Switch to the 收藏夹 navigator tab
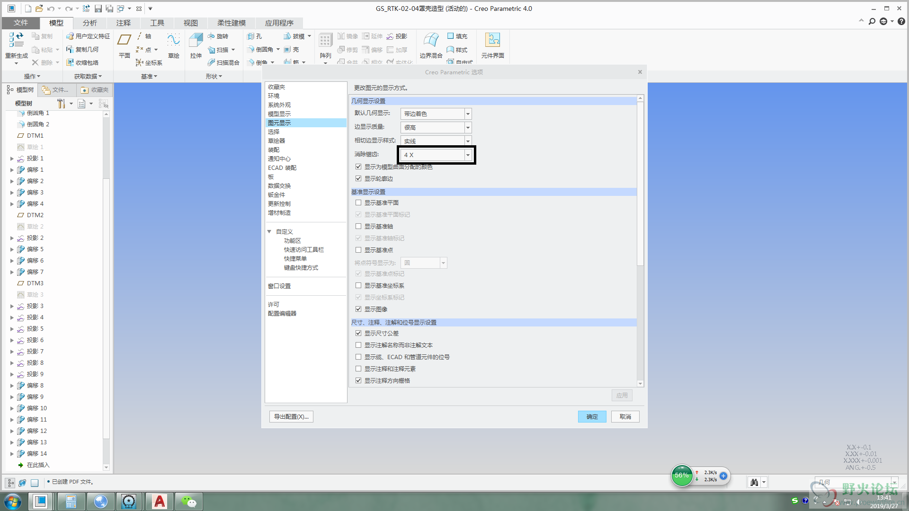This screenshot has width=909, height=511. point(95,90)
